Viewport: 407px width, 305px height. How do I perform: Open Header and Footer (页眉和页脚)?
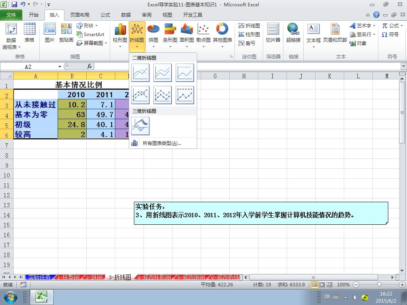(x=335, y=33)
